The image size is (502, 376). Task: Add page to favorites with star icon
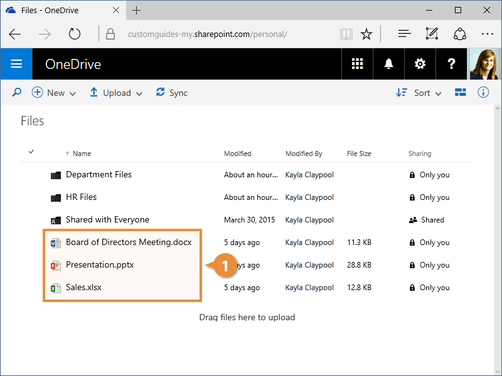click(367, 34)
